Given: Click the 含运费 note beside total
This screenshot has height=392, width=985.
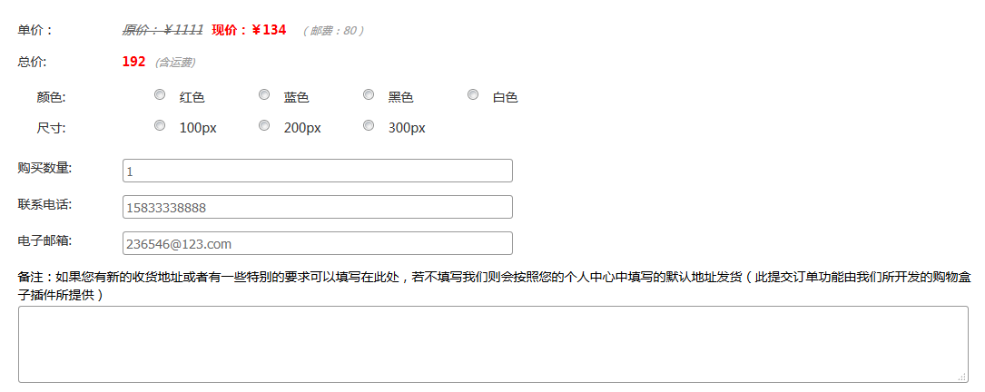Looking at the screenshot, I should (x=175, y=63).
